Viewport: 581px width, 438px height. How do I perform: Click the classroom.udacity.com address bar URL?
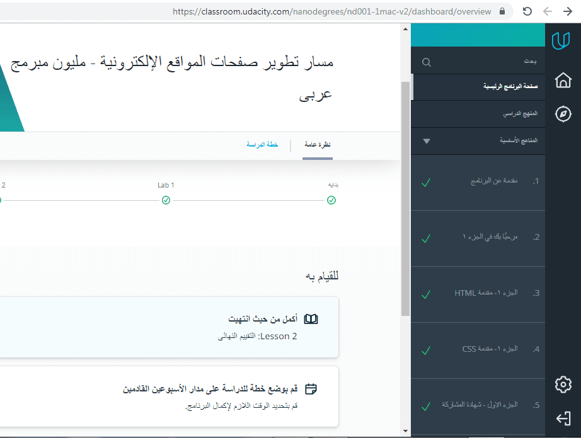331,11
